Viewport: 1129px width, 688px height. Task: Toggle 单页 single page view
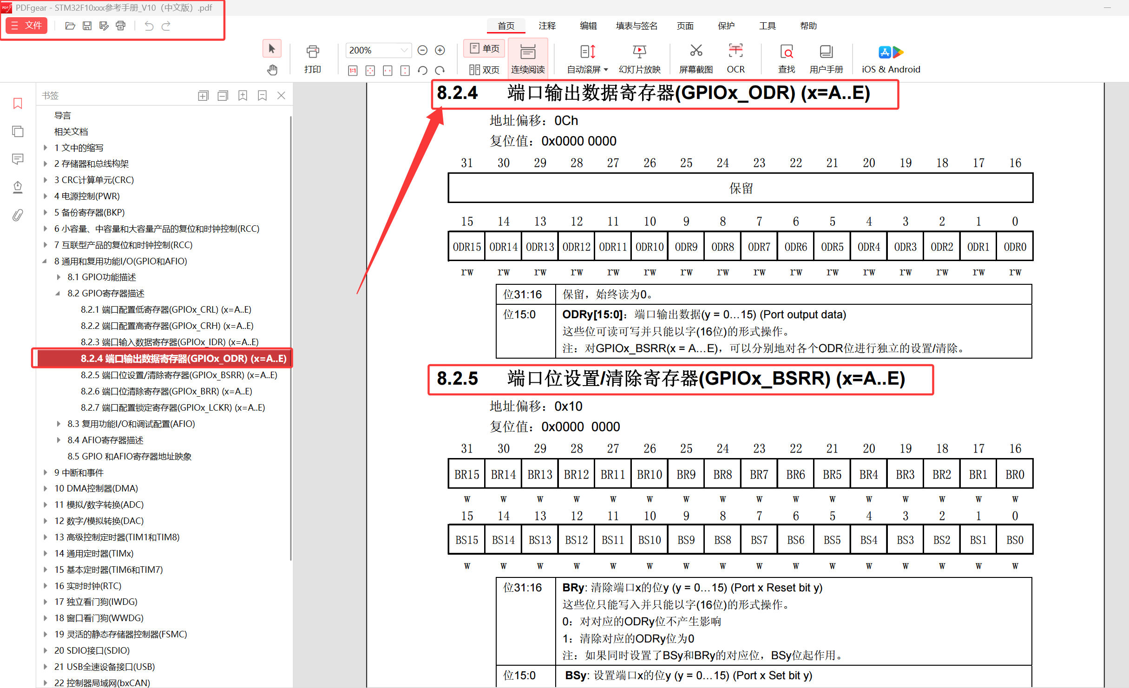(485, 49)
